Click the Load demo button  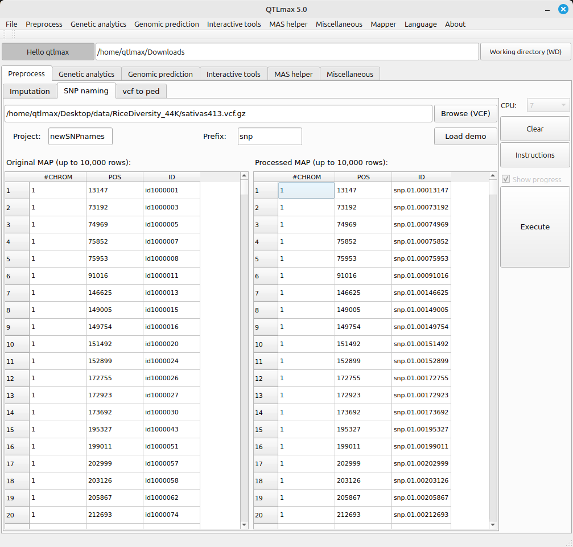coord(465,136)
